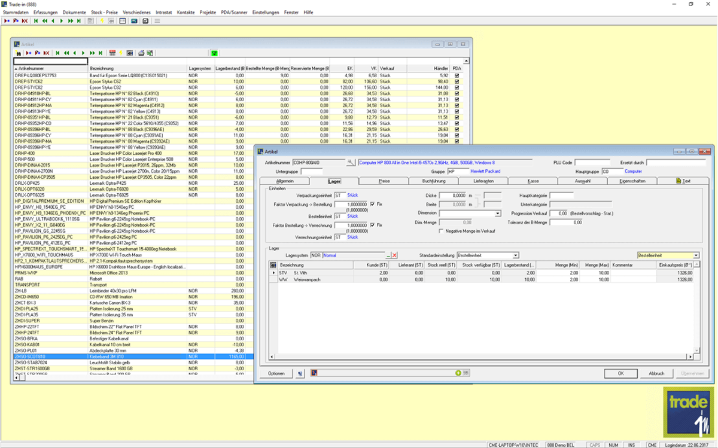
Task: Select the Weiswampach warehouse row
Action: coord(482,279)
